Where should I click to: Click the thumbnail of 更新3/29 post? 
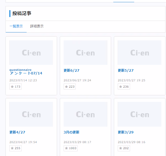click(139, 114)
